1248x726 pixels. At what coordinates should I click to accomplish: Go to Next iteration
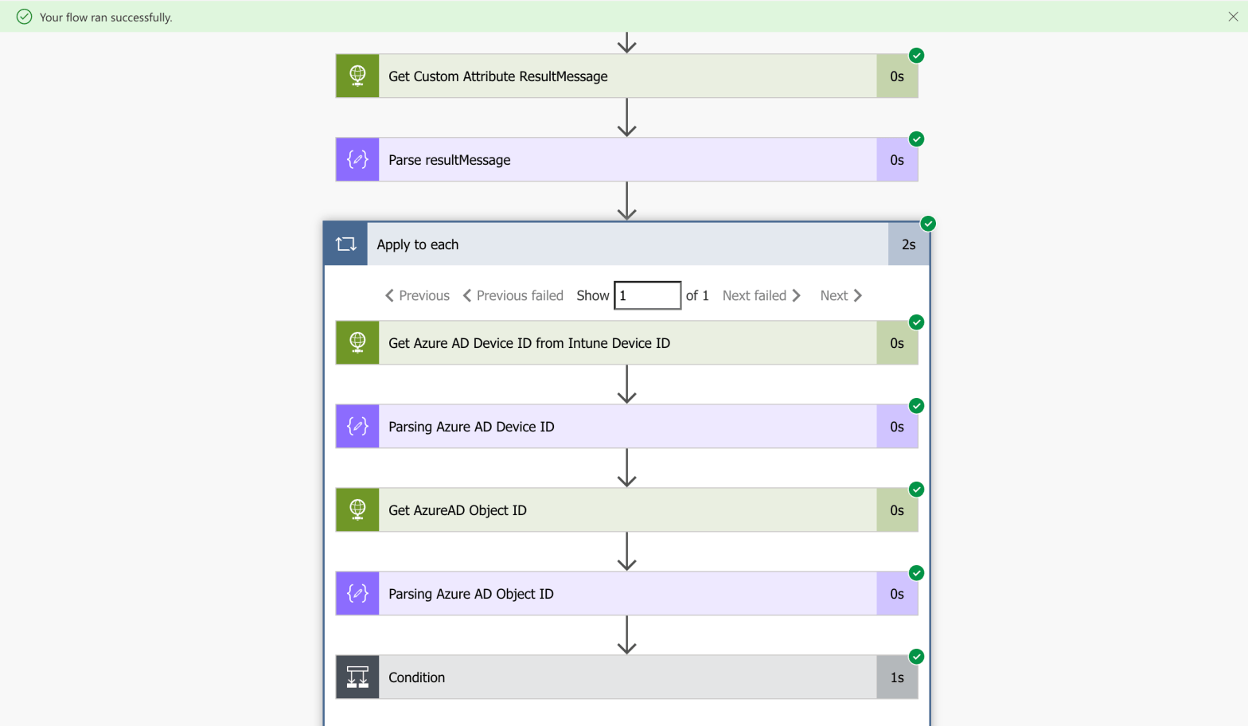tap(840, 295)
